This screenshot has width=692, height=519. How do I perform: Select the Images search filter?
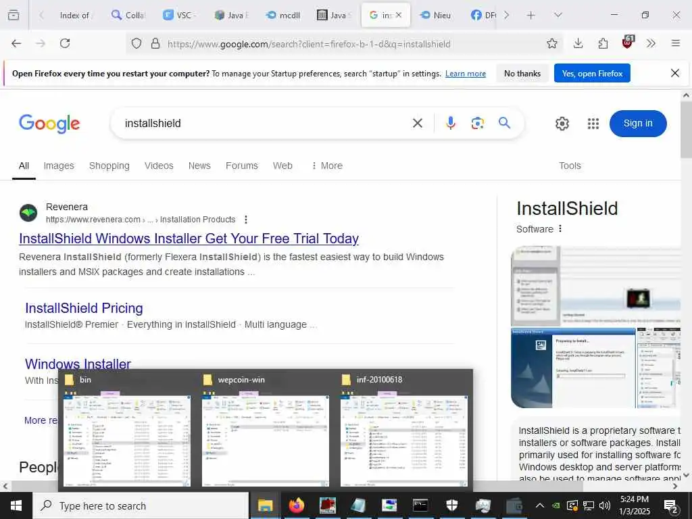tap(59, 166)
